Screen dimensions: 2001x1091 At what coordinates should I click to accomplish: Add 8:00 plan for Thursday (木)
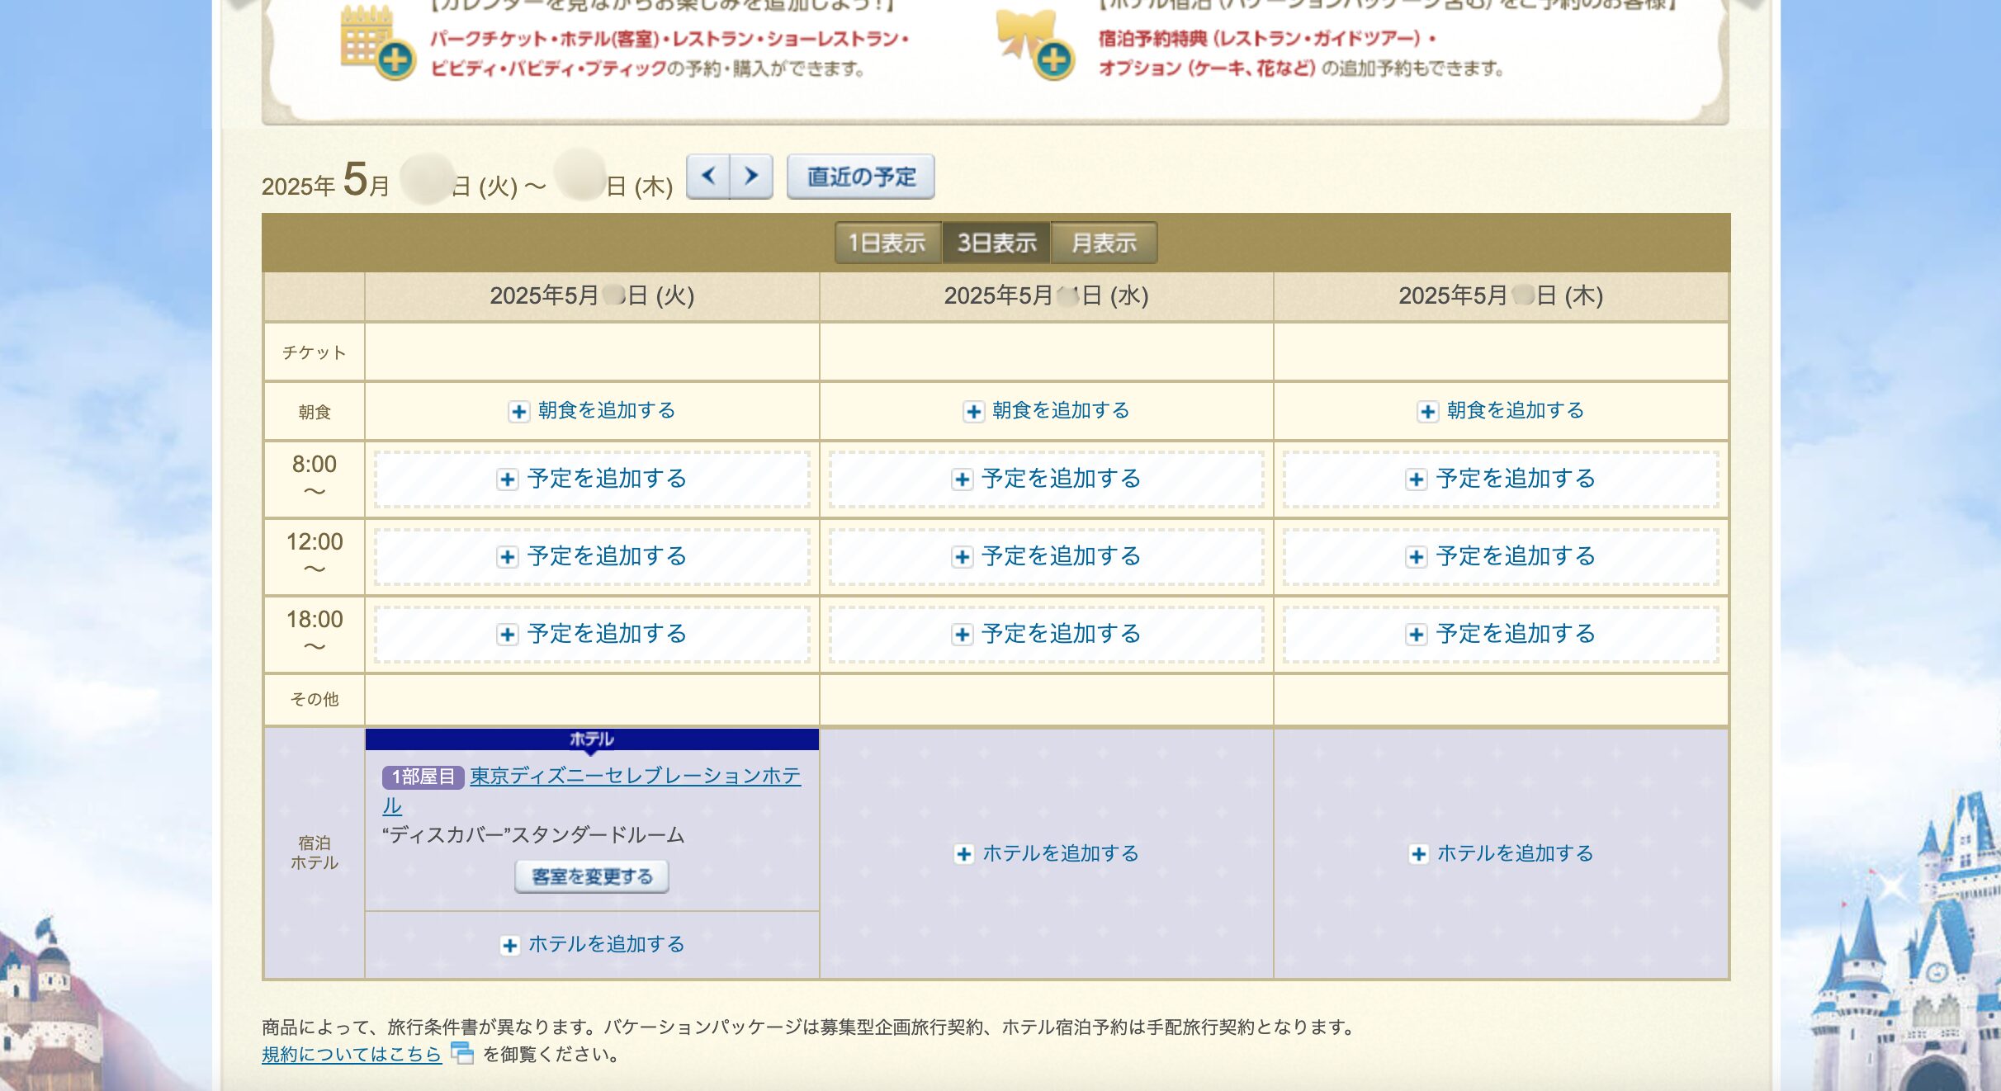click(1501, 479)
